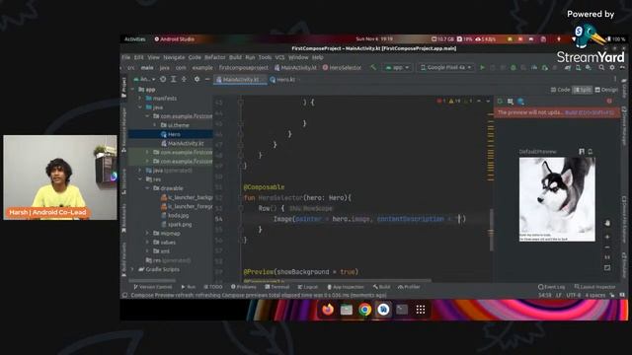Viewport: 632px width, 355px height.
Task: Open the Build menu
Action: click(235, 57)
